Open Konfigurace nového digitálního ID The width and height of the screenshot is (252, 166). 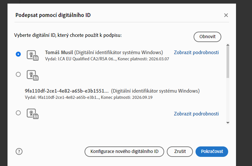tap(124, 151)
